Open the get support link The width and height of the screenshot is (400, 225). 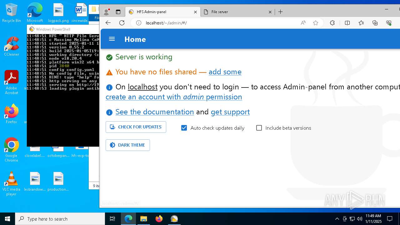(x=230, y=112)
